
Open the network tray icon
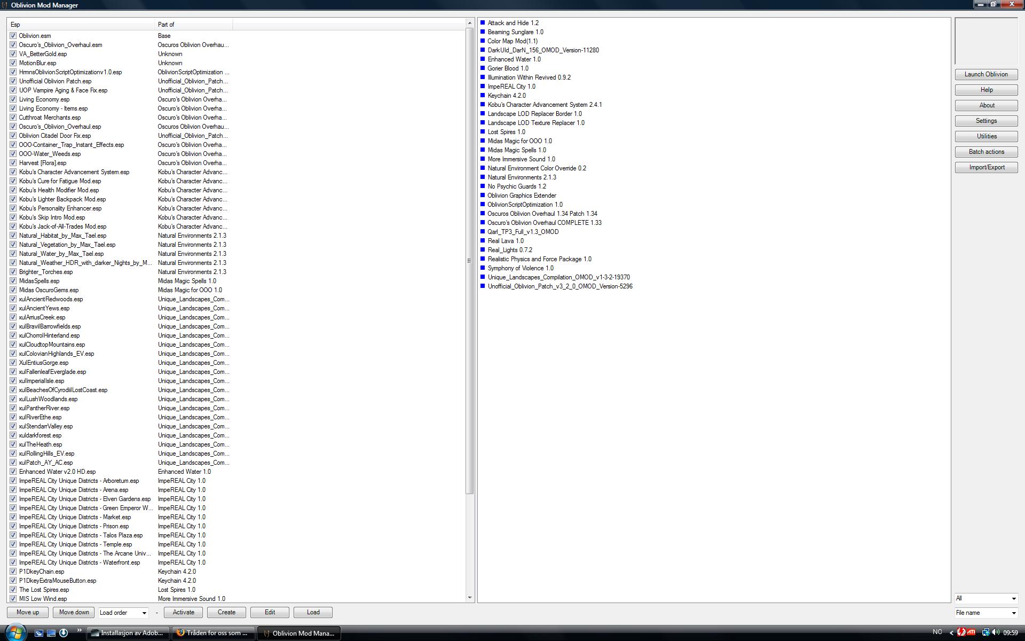point(985,632)
